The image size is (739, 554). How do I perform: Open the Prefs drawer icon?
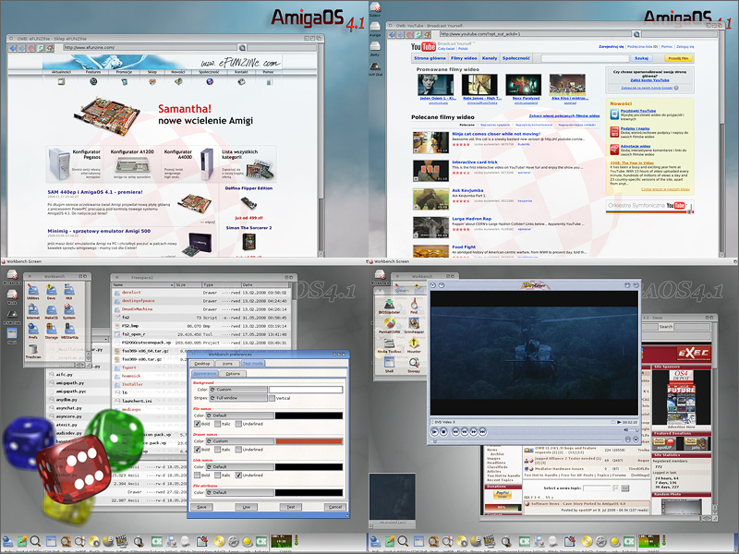pyautogui.click(x=33, y=331)
